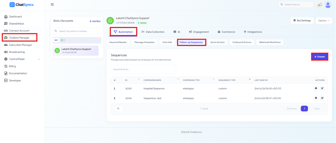Click ID 16246 cell
This screenshot has width=336, height=143.
[x=129, y=98]
